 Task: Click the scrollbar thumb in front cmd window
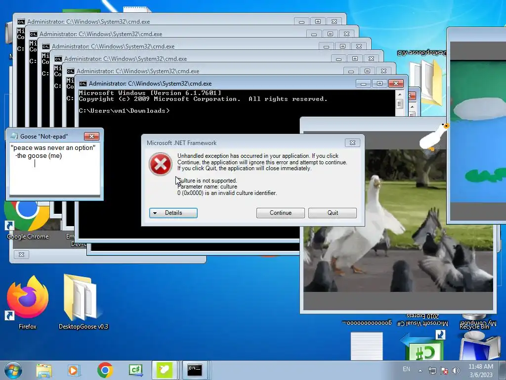(x=399, y=104)
